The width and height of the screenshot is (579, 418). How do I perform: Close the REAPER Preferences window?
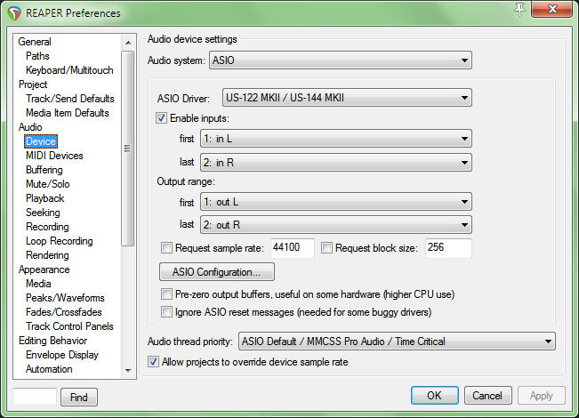(x=551, y=9)
